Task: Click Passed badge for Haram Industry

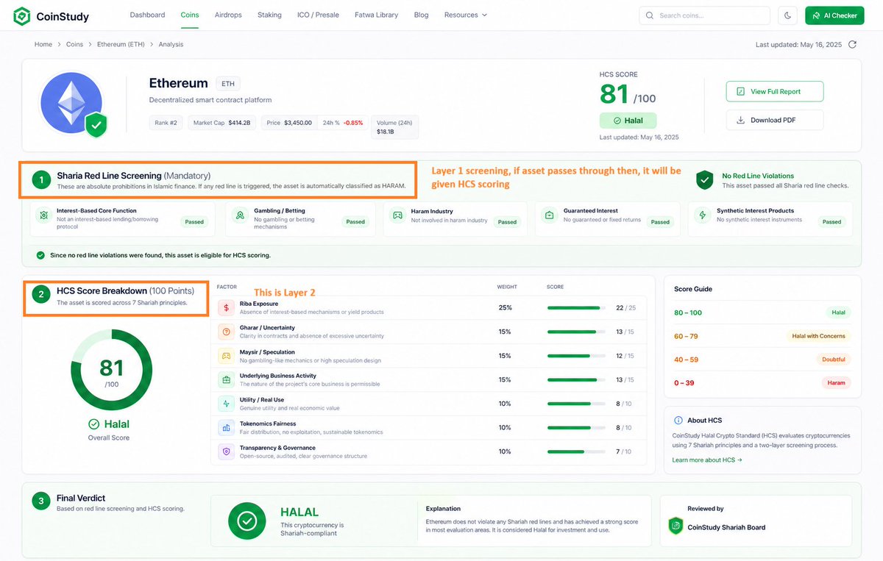Action: click(x=507, y=221)
